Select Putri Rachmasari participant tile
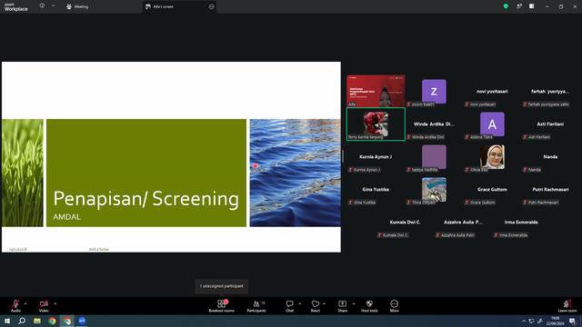Image resolution: width=582 pixels, height=327 pixels. point(550,190)
